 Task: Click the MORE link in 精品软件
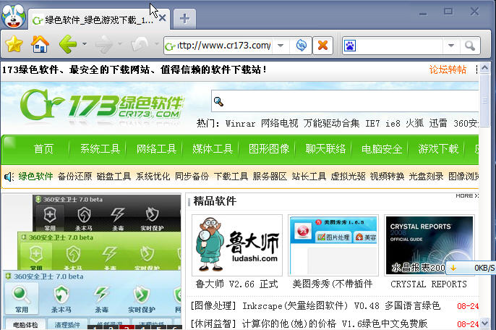coord(467,195)
